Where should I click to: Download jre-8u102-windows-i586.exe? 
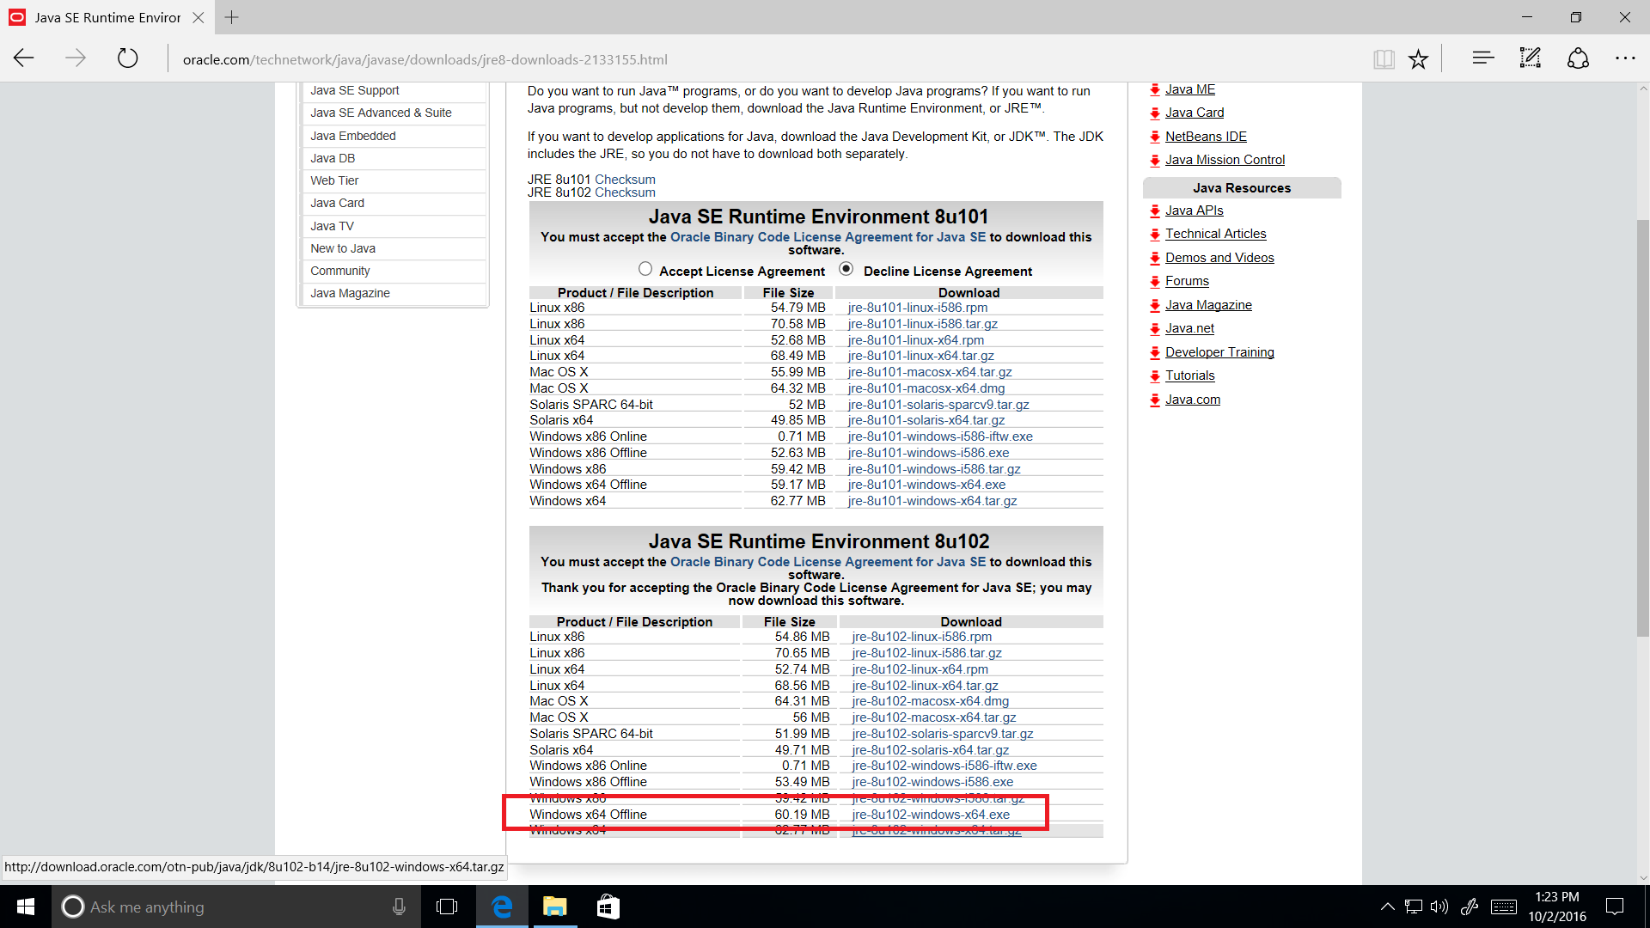pos(932,782)
